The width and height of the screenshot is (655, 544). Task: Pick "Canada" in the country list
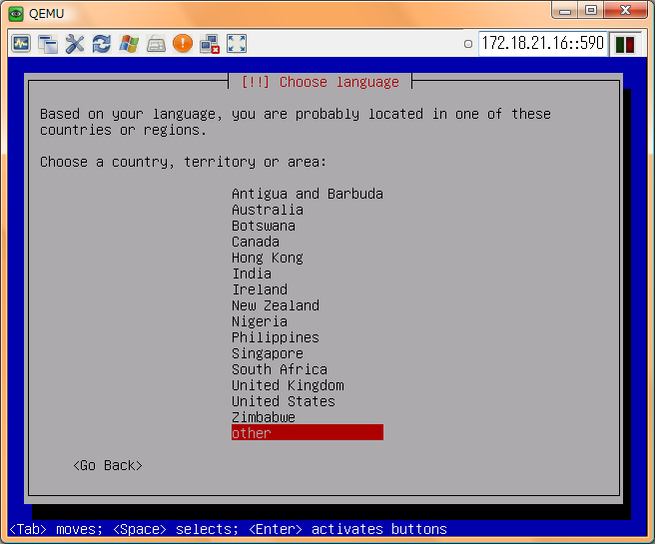pos(308,242)
